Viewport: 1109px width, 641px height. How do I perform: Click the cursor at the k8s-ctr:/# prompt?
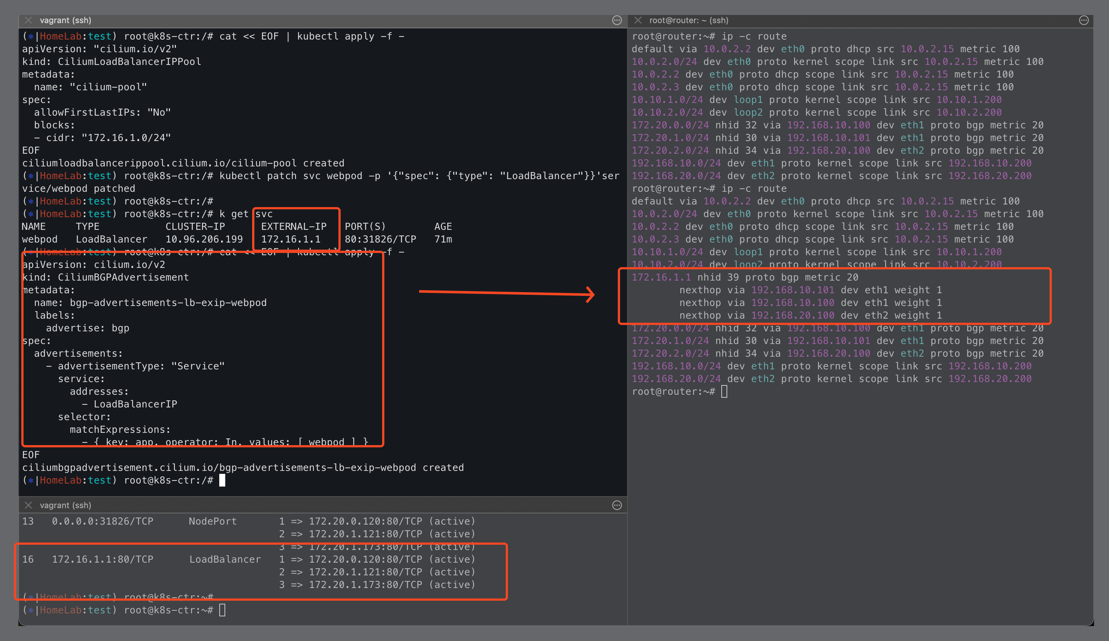tap(222, 480)
